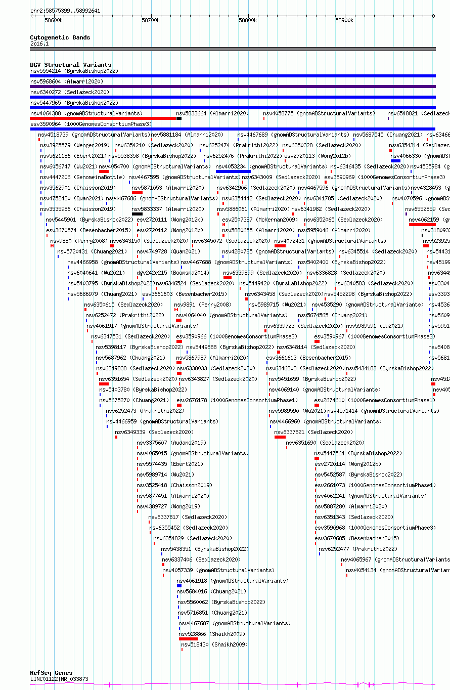This screenshot has width=450, height=690.
Task: Select the nsv4518739 (gnomADStructuralVariants) label
Action: coord(95,135)
